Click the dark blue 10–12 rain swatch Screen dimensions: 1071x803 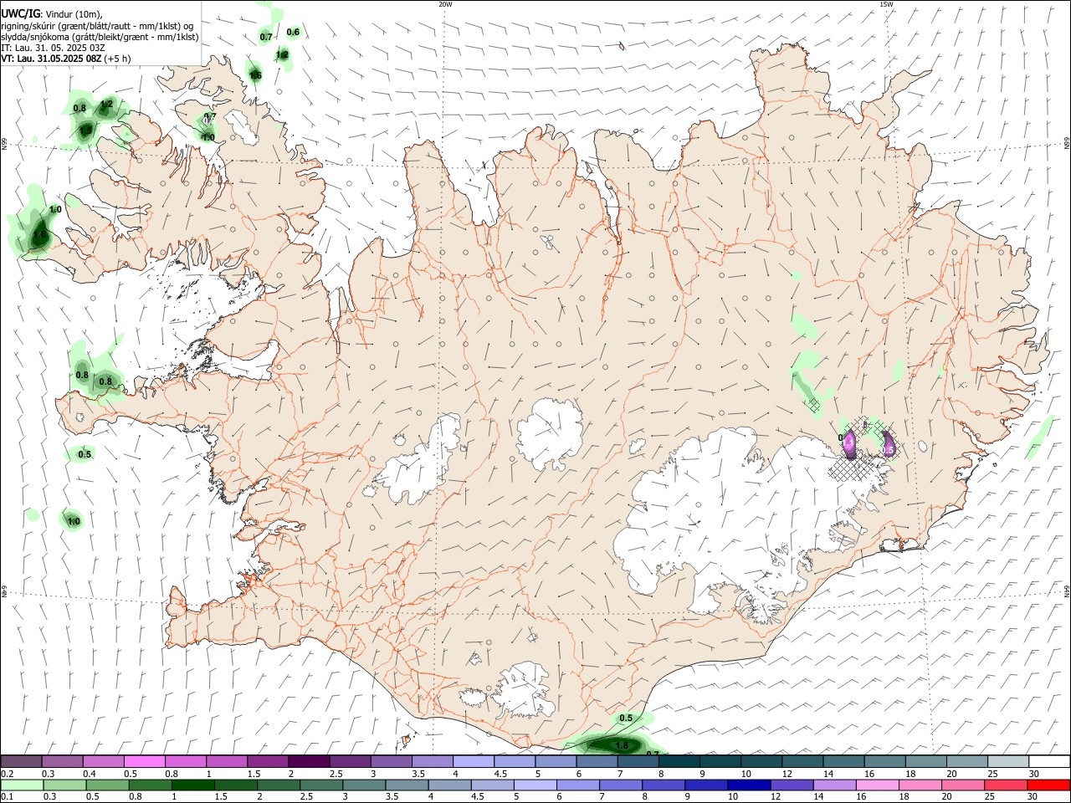point(748,785)
